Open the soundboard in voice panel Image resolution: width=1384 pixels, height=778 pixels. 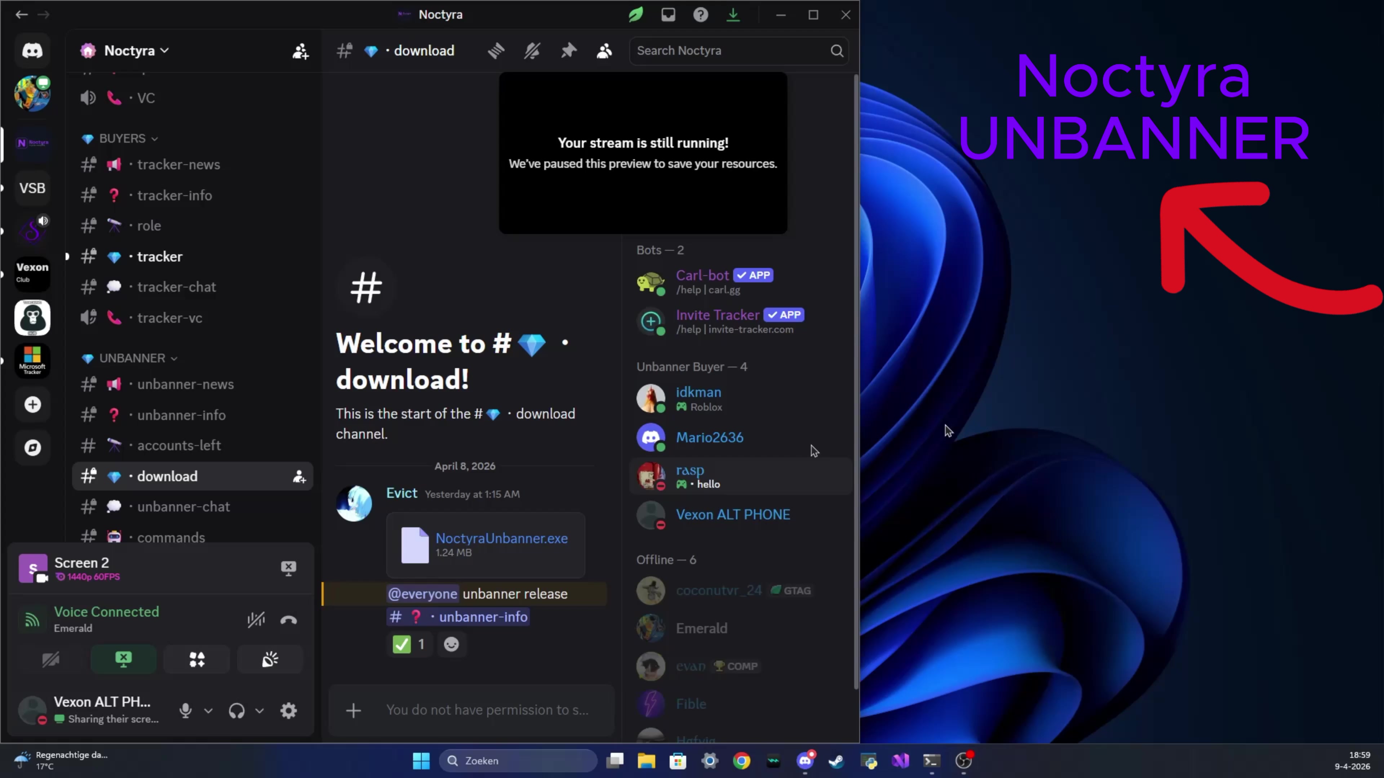[270, 659]
